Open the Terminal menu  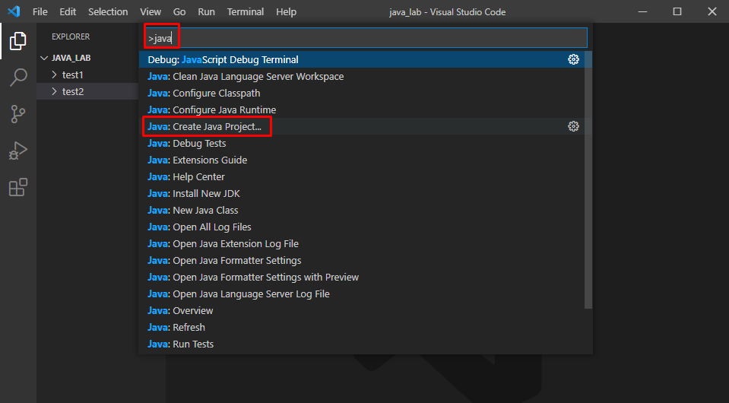click(x=246, y=11)
